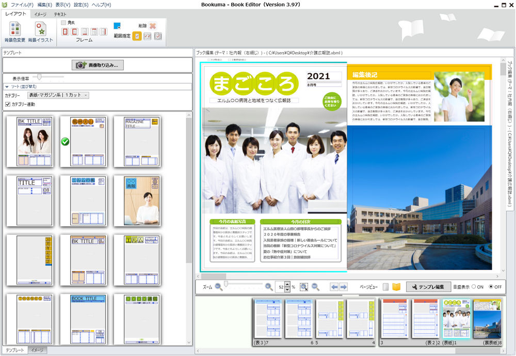
Task: Select the highlighted orange range selection icon
Action: coord(137,36)
